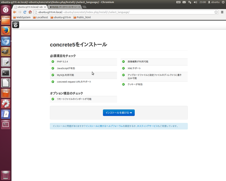This screenshot has width=226, height=181.
Task: Open Ubuntu Software Center in launcher
Action: click(x=6, y=93)
